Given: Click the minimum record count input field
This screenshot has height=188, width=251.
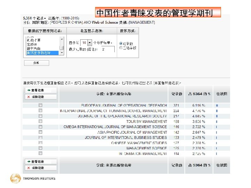Looking at the screenshot, I should (108, 49).
